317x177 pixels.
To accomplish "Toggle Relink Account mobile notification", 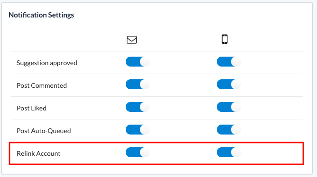I will tap(229, 152).
